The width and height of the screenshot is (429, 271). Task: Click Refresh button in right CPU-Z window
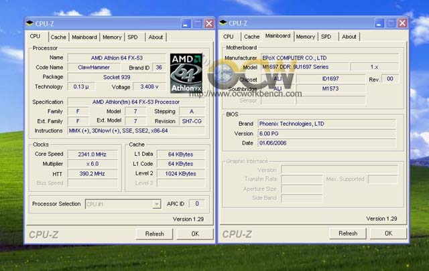tap(348, 234)
